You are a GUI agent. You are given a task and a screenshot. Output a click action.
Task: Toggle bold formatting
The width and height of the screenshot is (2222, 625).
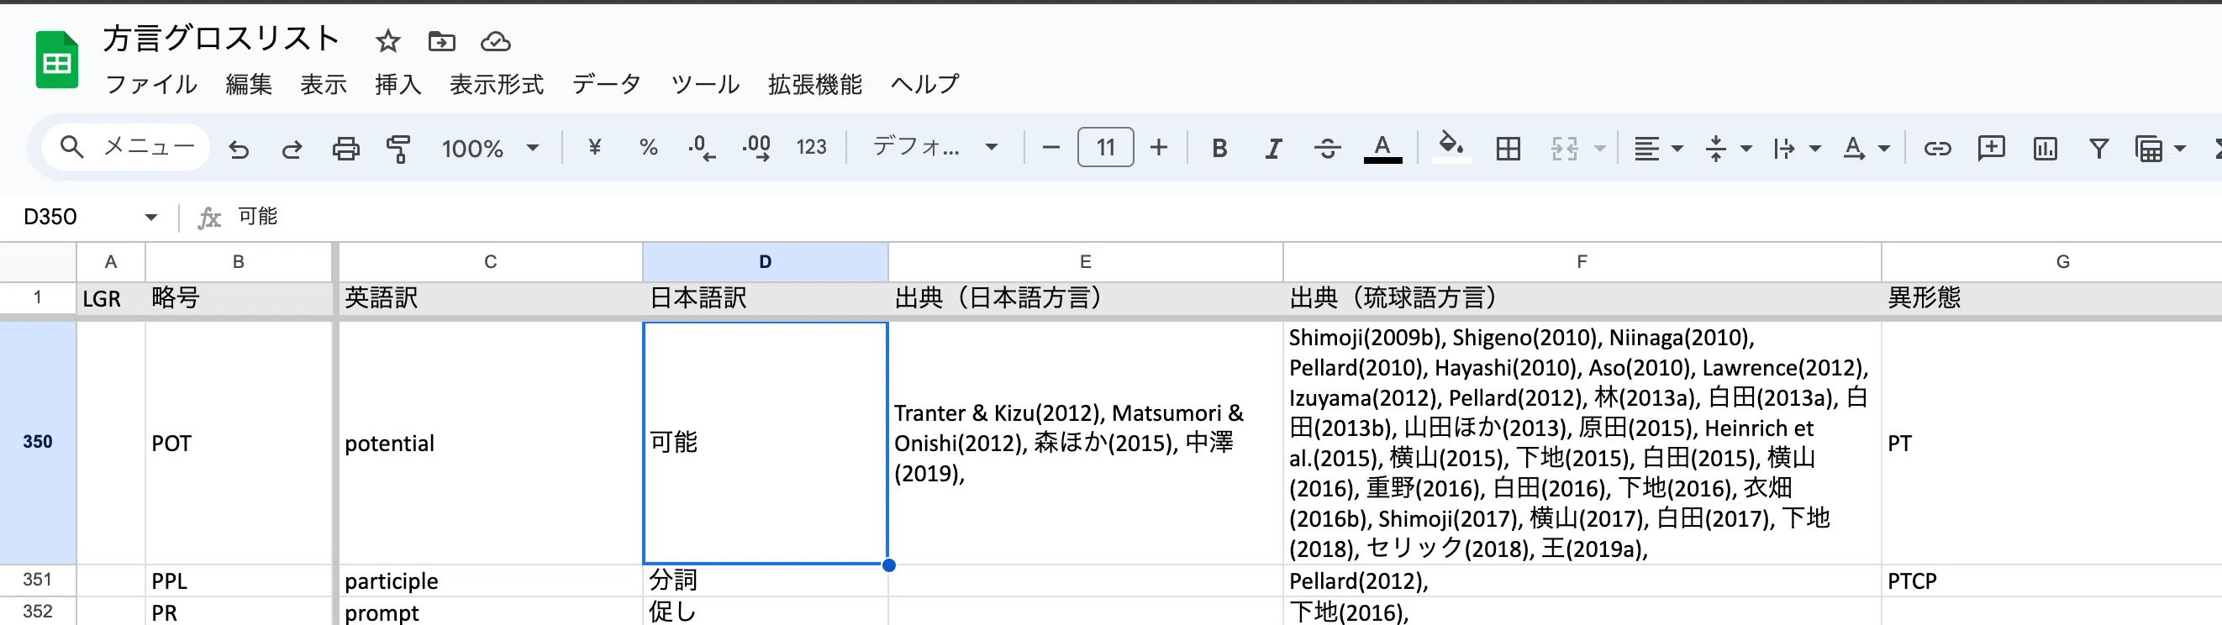(1219, 149)
